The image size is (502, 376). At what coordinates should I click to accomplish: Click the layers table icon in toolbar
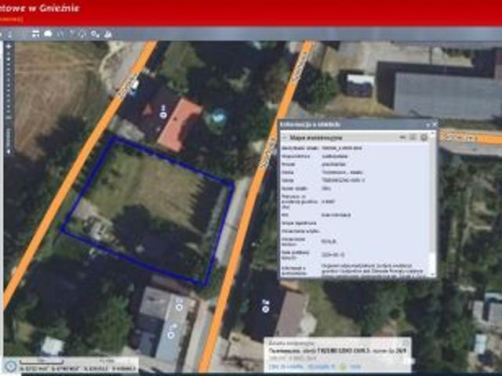[x=35, y=34]
